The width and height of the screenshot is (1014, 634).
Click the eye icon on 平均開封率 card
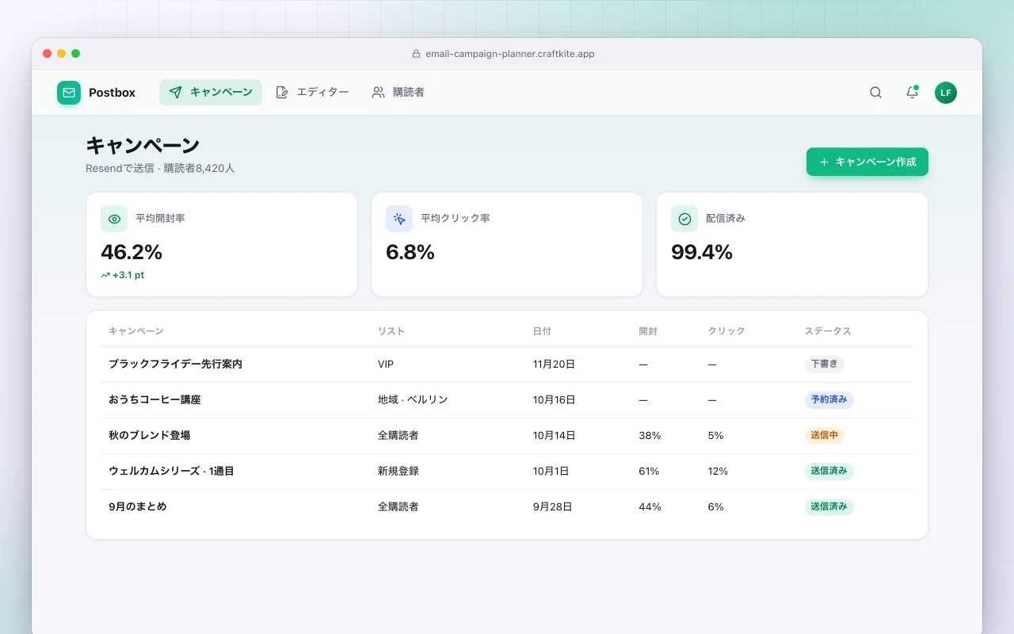pyautogui.click(x=114, y=219)
